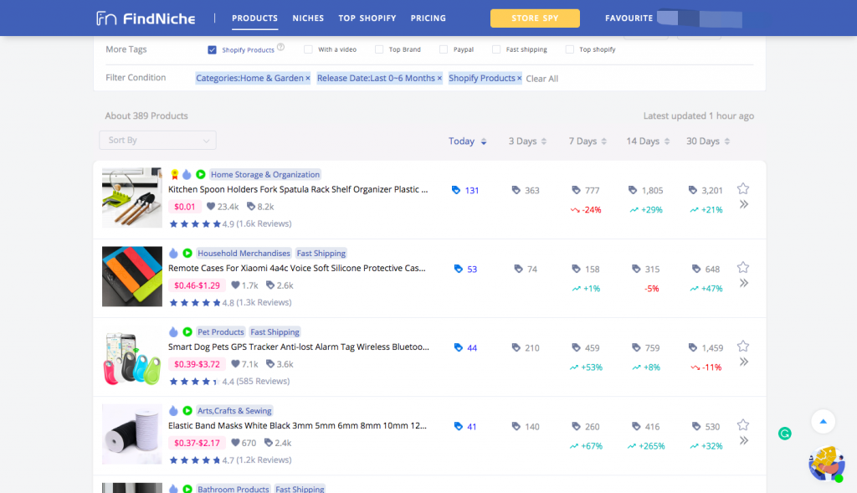Go to TOP SHOPIFY tab
The width and height of the screenshot is (857, 493).
tap(367, 18)
